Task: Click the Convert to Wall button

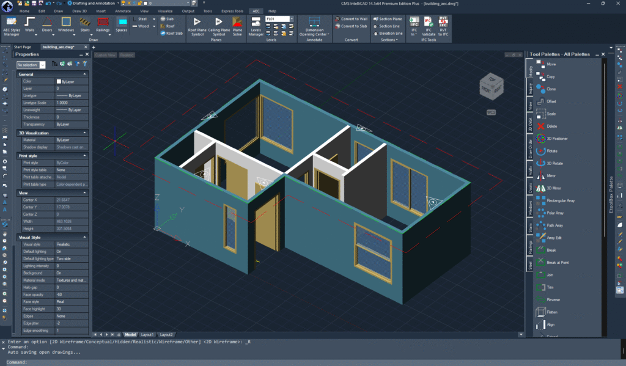Action: [351, 19]
